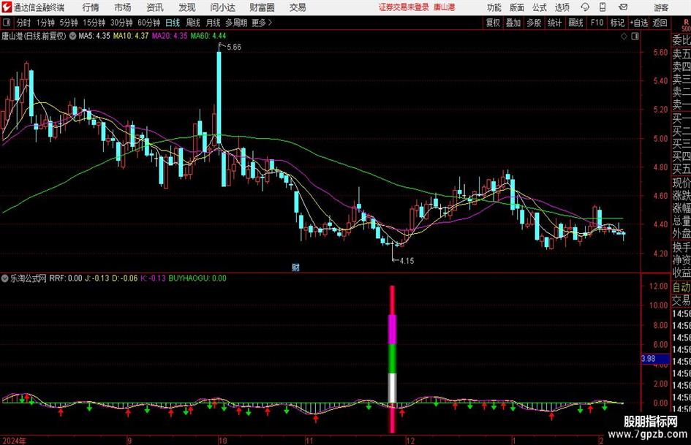Viewport: 691px width, 445px height.
Task: Click the 通达信 red logo icon
Action: point(7,7)
